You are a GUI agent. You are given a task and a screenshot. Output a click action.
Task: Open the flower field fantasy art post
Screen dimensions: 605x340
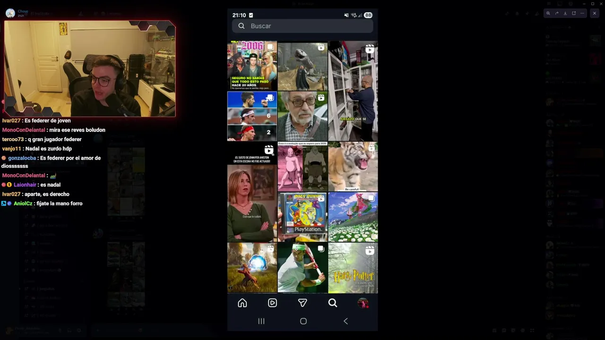[353, 217]
